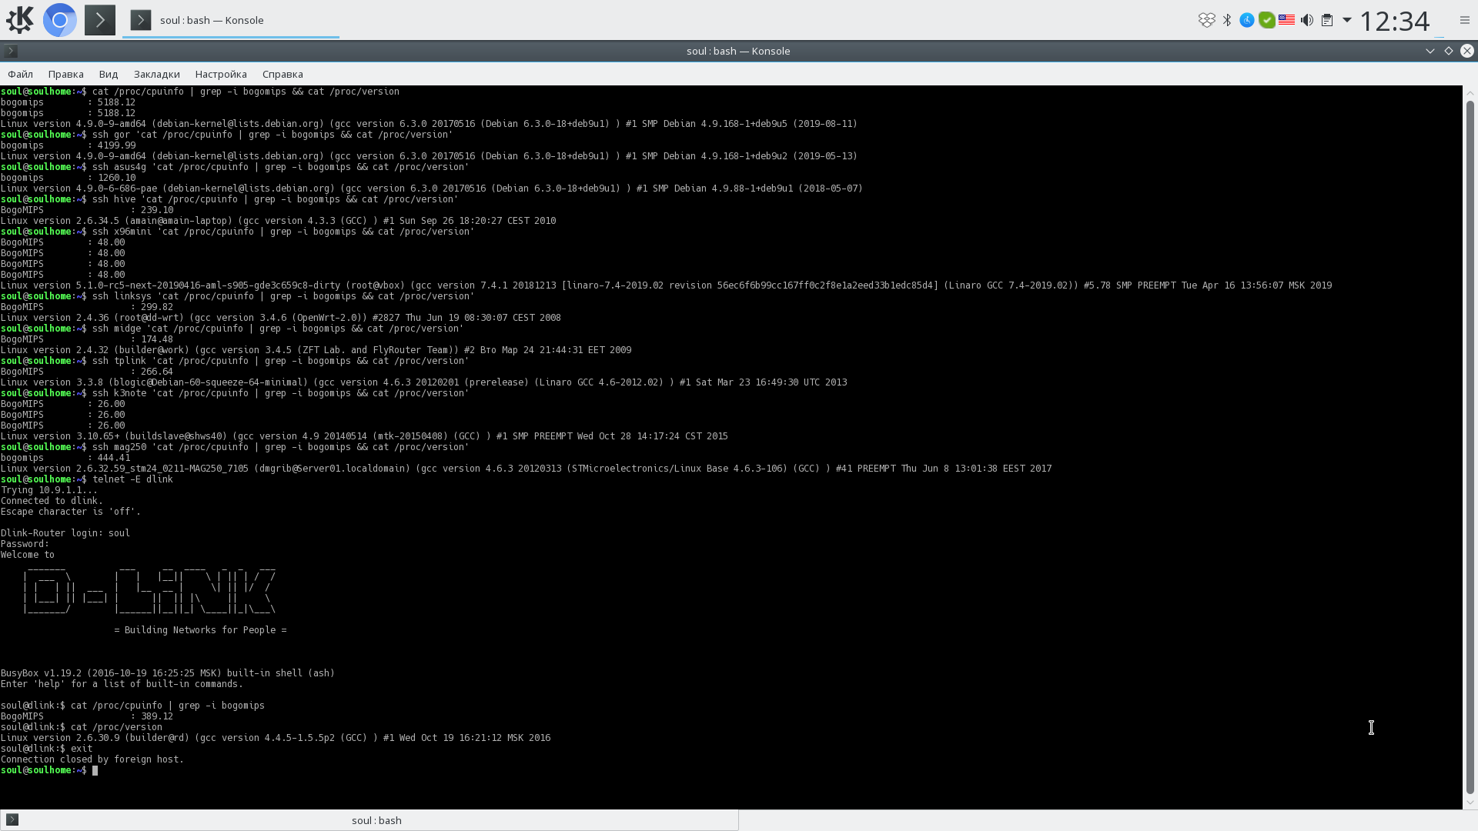This screenshot has height=831, width=1478.
Task: Click the 'telnet -E dlink' command line
Action: (87, 479)
